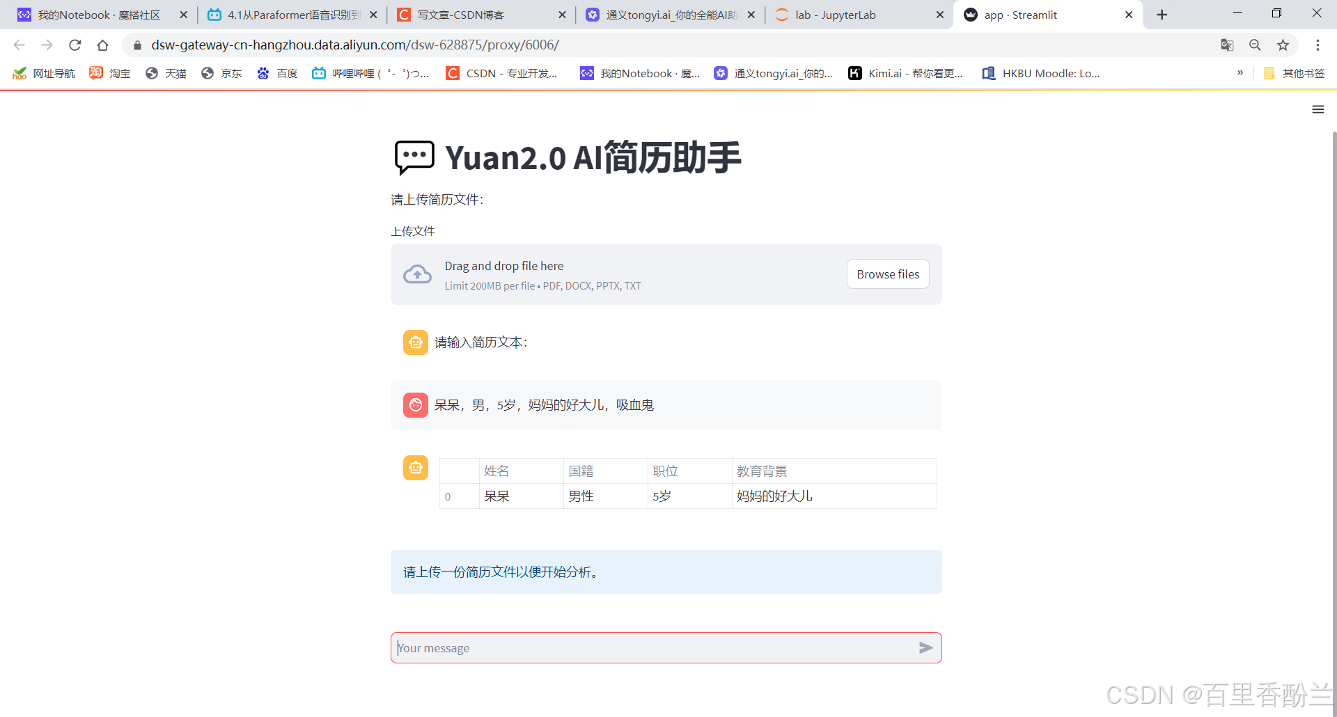This screenshot has width=1337, height=717.
Task: Click the 职位 column header
Action: [x=689, y=471]
